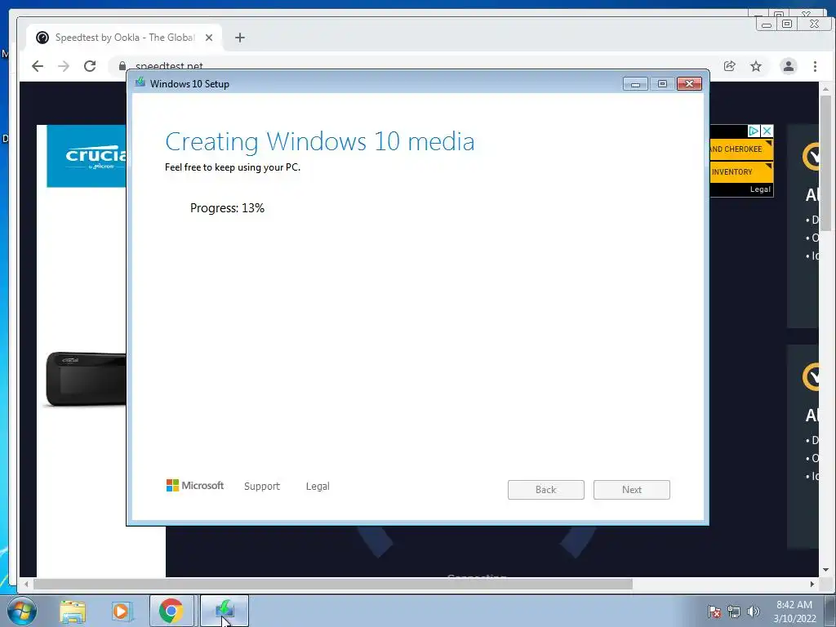Screen dimensions: 836x627
Task: Bookmark this page with the star icon
Action: pyautogui.click(x=755, y=66)
